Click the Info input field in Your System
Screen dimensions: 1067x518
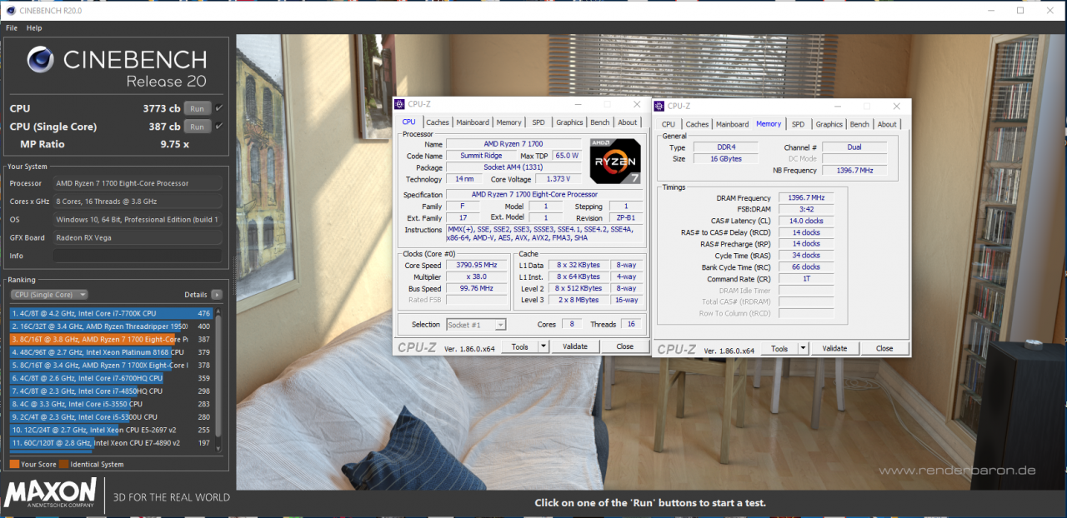click(x=138, y=256)
